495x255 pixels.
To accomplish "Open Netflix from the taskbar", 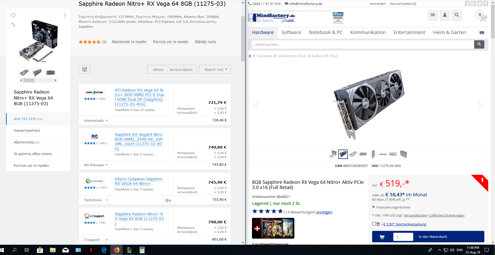I will click(x=91, y=250).
